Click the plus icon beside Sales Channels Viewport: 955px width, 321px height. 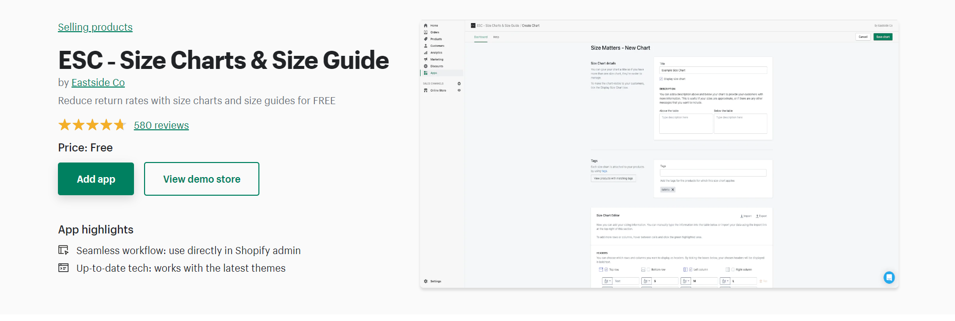click(459, 84)
